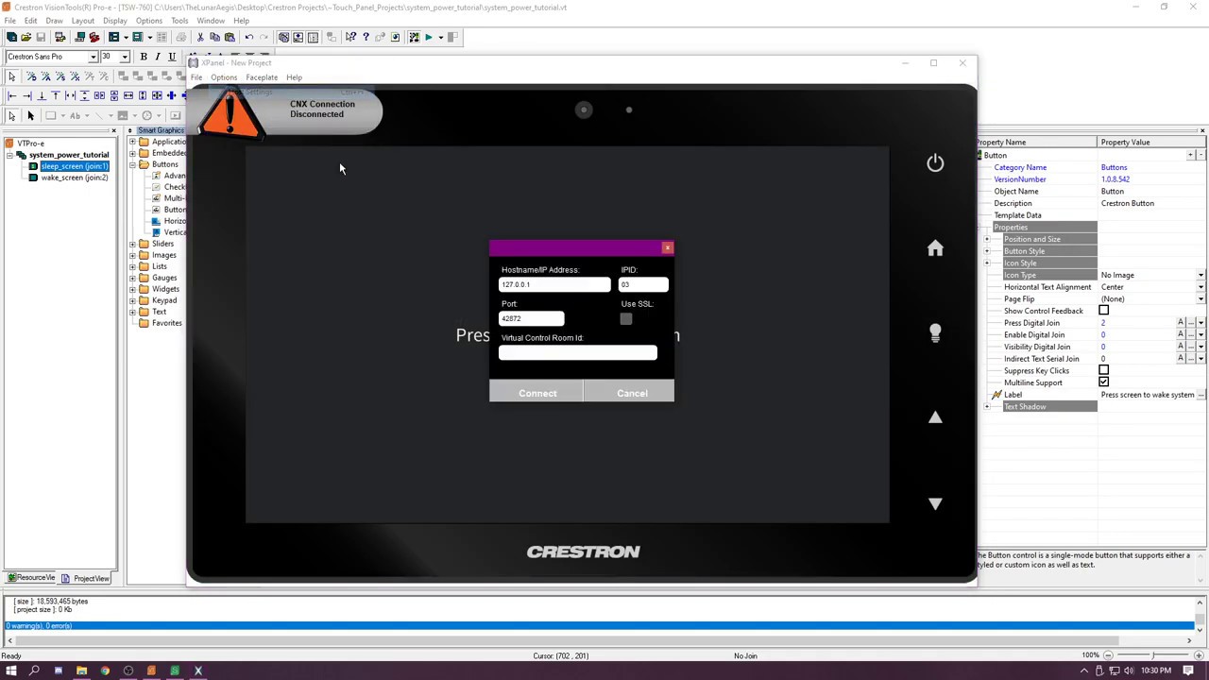Click the Virtual Control Room Id field
This screenshot has width=1209, height=680.
point(577,352)
